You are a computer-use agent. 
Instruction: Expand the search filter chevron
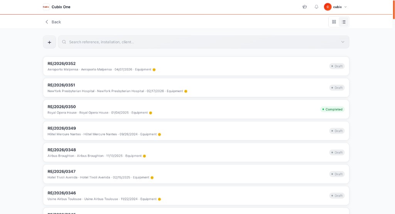click(x=343, y=42)
